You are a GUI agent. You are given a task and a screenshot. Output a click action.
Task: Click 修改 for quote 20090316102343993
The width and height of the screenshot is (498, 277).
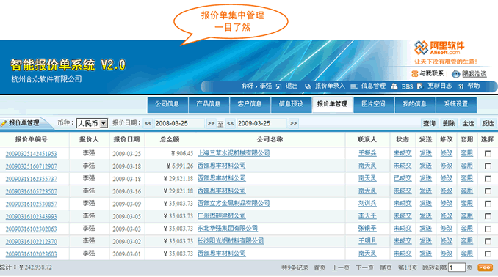(447, 216)
